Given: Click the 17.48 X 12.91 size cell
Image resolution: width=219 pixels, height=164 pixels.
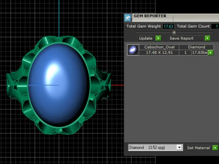Looking at the screenshot, I should tap(159, 52).
